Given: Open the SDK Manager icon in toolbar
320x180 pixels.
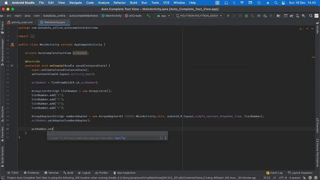Looking at the screenshot, I should [303, 15].
